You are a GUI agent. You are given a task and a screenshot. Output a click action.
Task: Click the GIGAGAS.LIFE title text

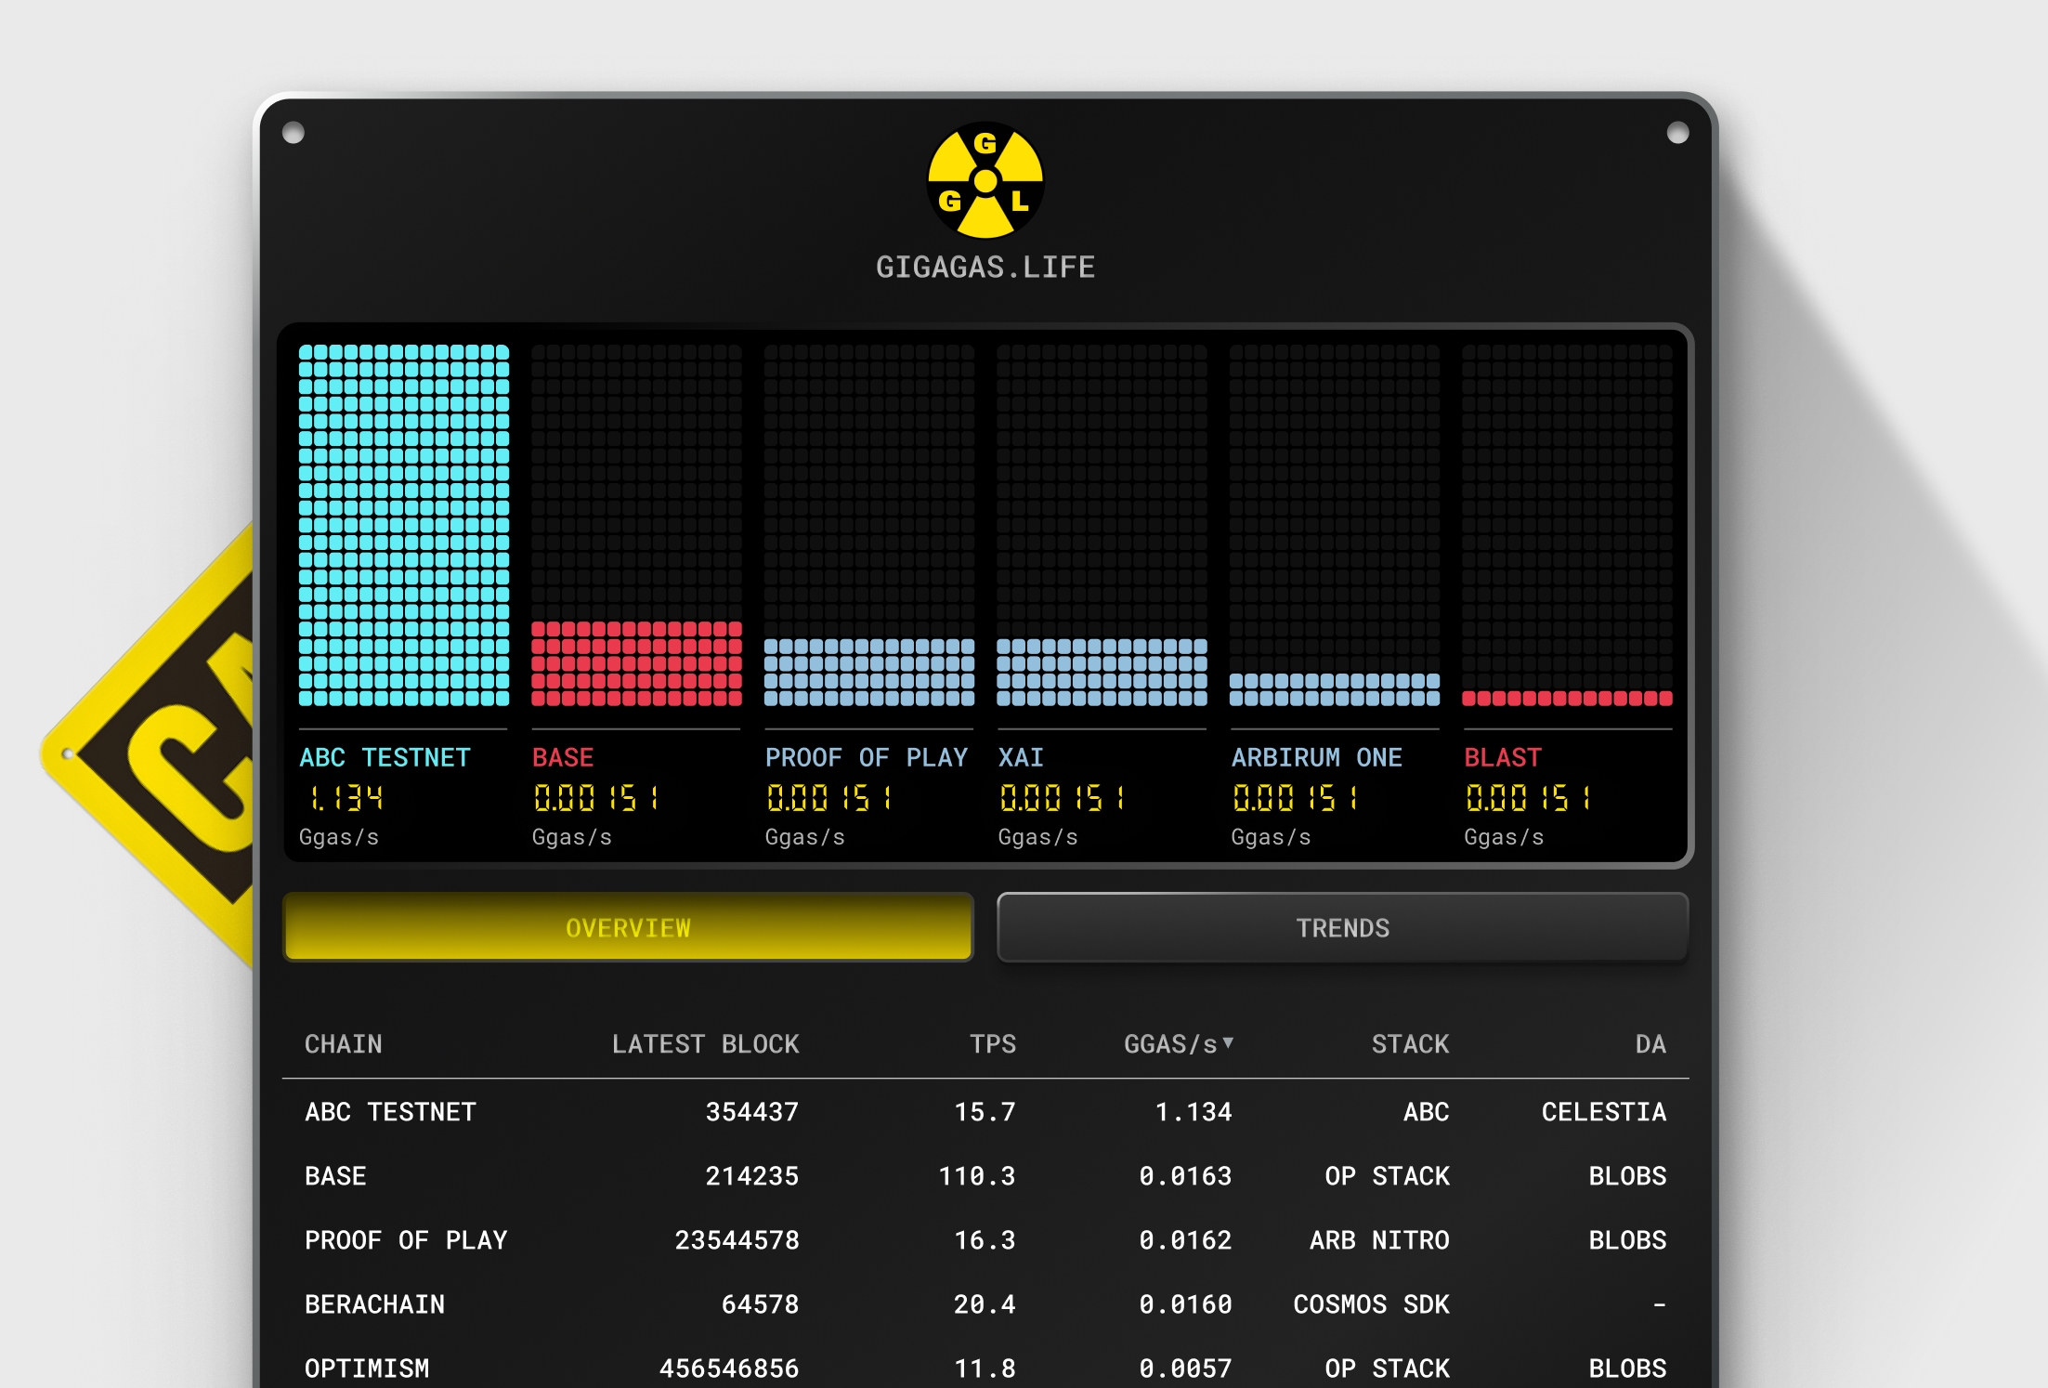coord(985,268)
